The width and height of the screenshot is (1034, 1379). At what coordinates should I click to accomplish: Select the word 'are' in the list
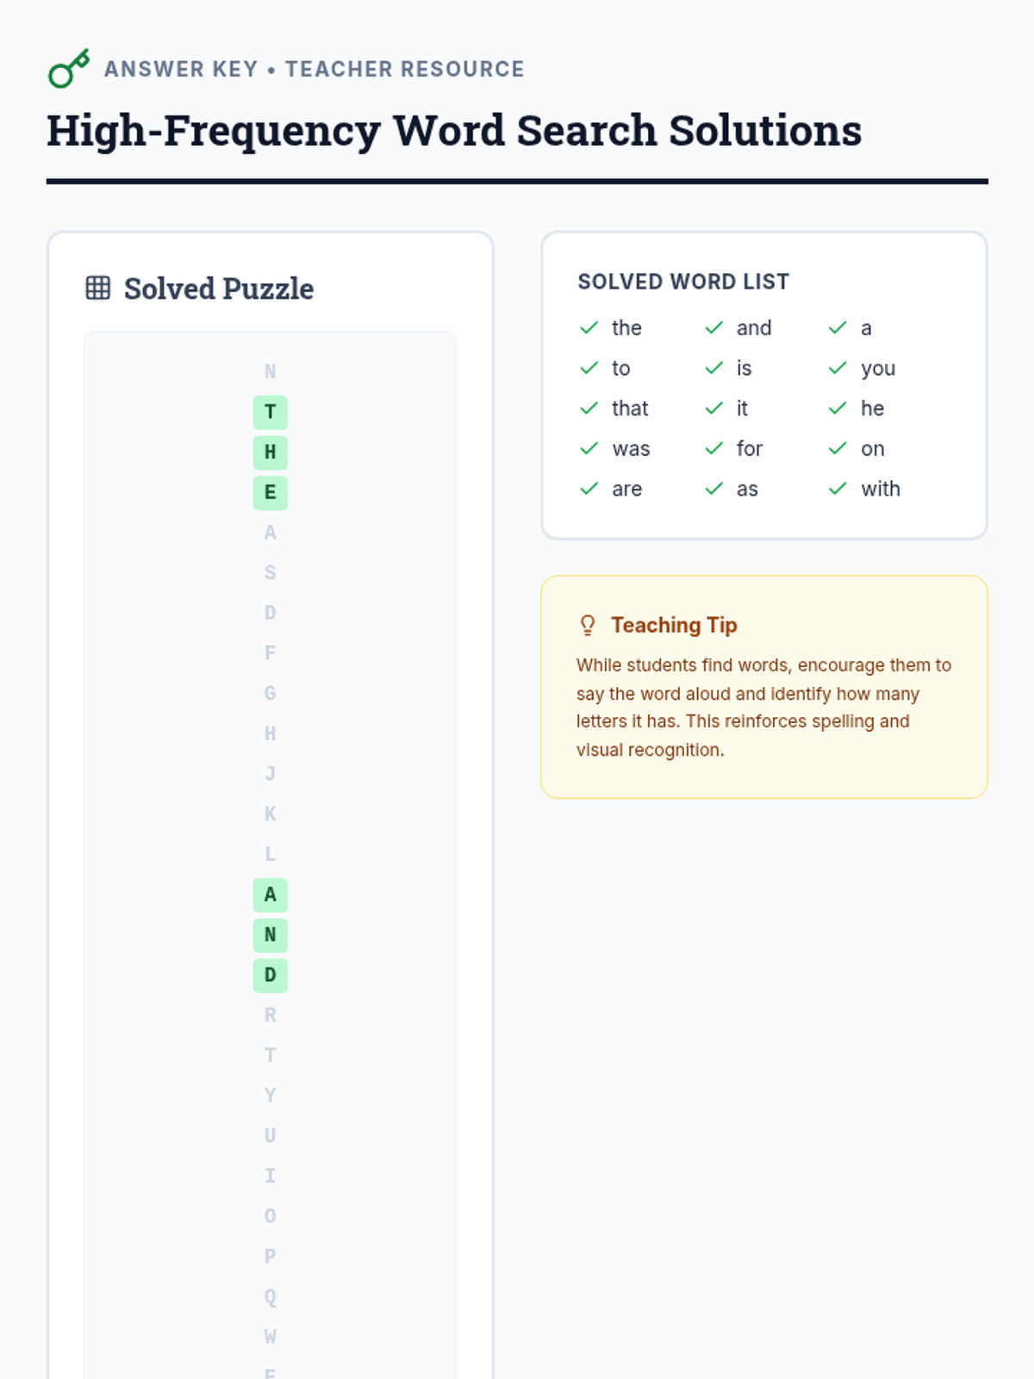[626, 489]
